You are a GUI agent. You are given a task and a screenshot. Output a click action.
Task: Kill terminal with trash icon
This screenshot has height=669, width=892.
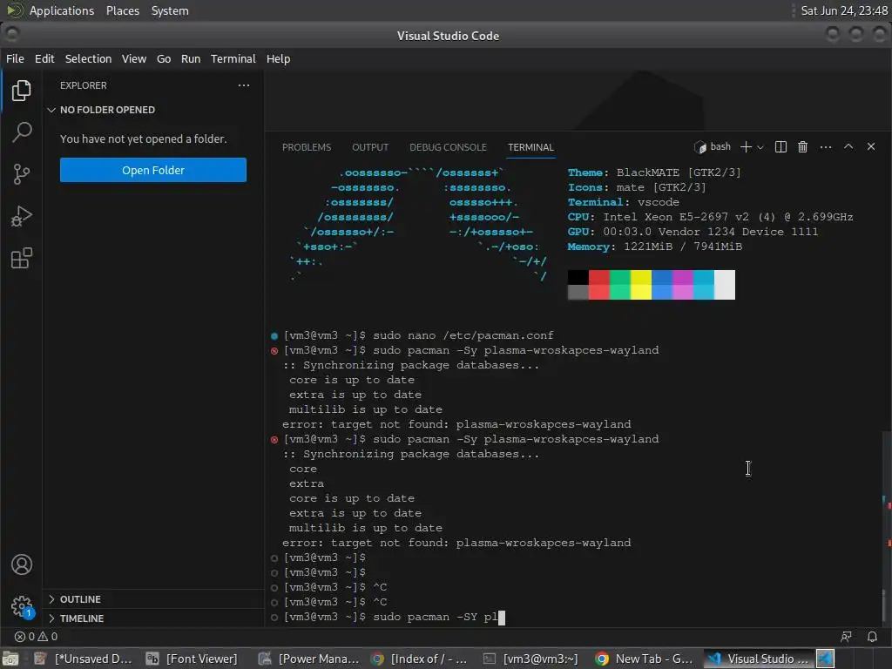click(802, 146)
